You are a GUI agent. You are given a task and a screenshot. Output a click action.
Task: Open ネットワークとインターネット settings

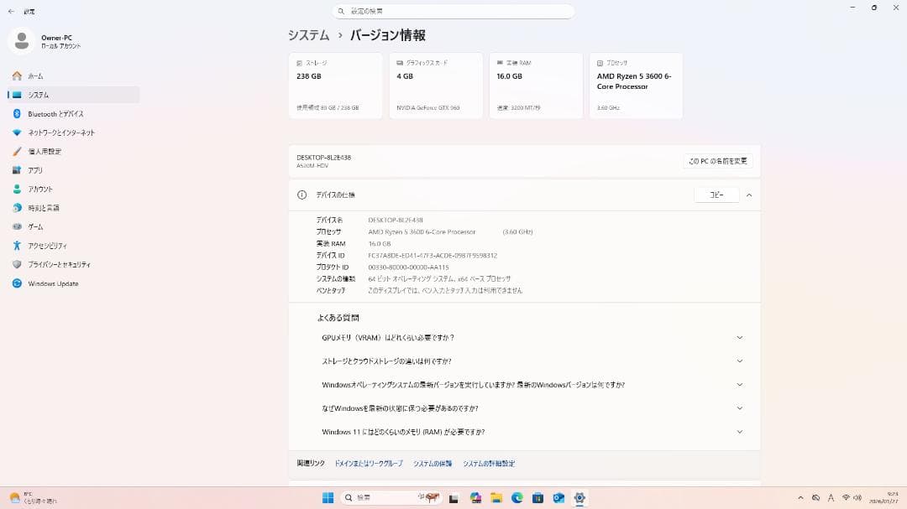coord(73,132)
